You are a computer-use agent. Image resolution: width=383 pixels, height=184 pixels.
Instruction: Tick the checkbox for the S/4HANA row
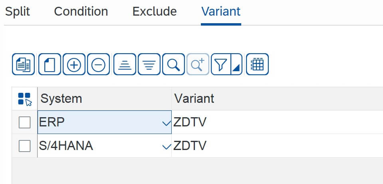click(25, 146)
